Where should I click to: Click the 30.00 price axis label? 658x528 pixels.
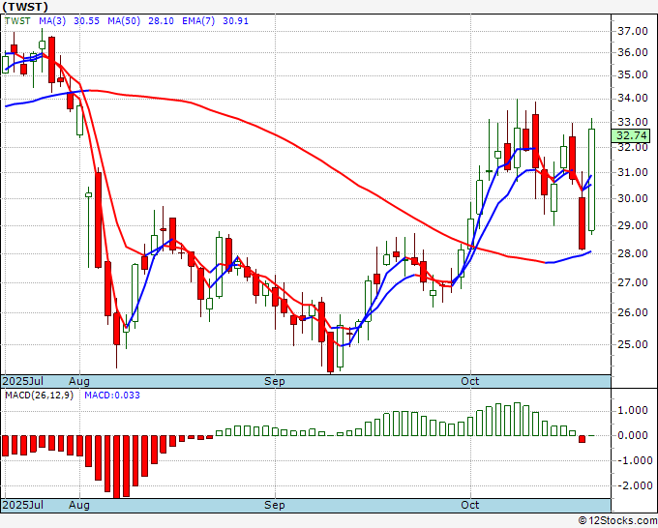tap(633, 198)
